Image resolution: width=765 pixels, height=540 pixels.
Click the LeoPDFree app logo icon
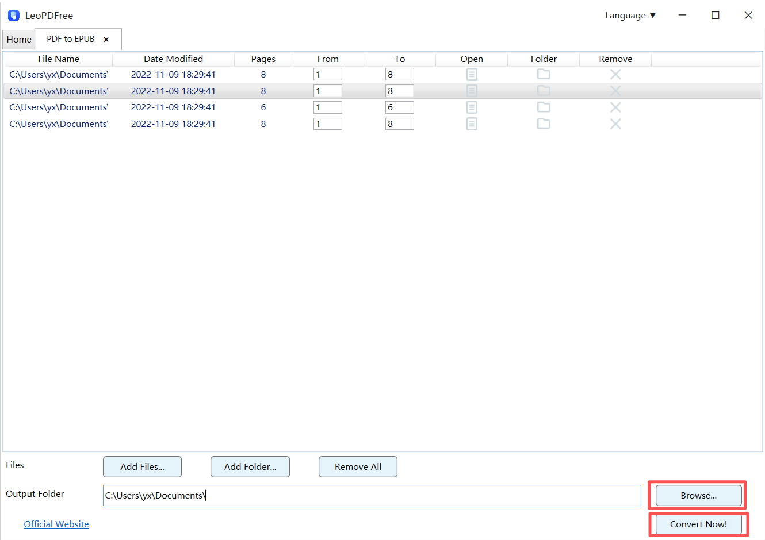click(14, 16)
